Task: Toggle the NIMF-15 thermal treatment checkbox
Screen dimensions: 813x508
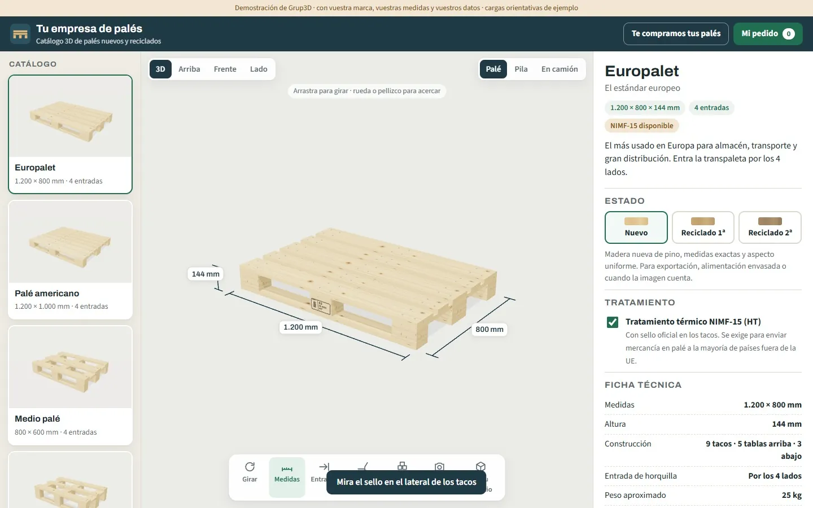Action: pyautogui.click(x=612, y=322)
